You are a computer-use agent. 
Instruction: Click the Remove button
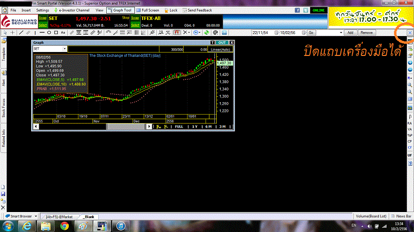point(366,33)
